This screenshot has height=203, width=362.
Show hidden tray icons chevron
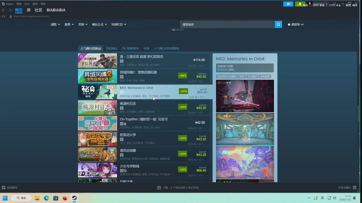pos(309,198)
